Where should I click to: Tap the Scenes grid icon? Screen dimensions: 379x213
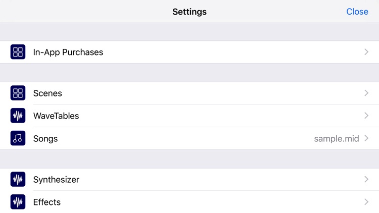click(x=18, y=93)
